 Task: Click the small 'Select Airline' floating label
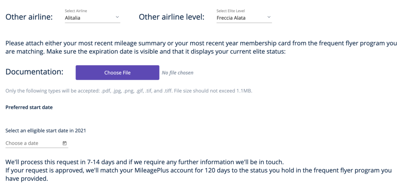(x=76, y=11)
